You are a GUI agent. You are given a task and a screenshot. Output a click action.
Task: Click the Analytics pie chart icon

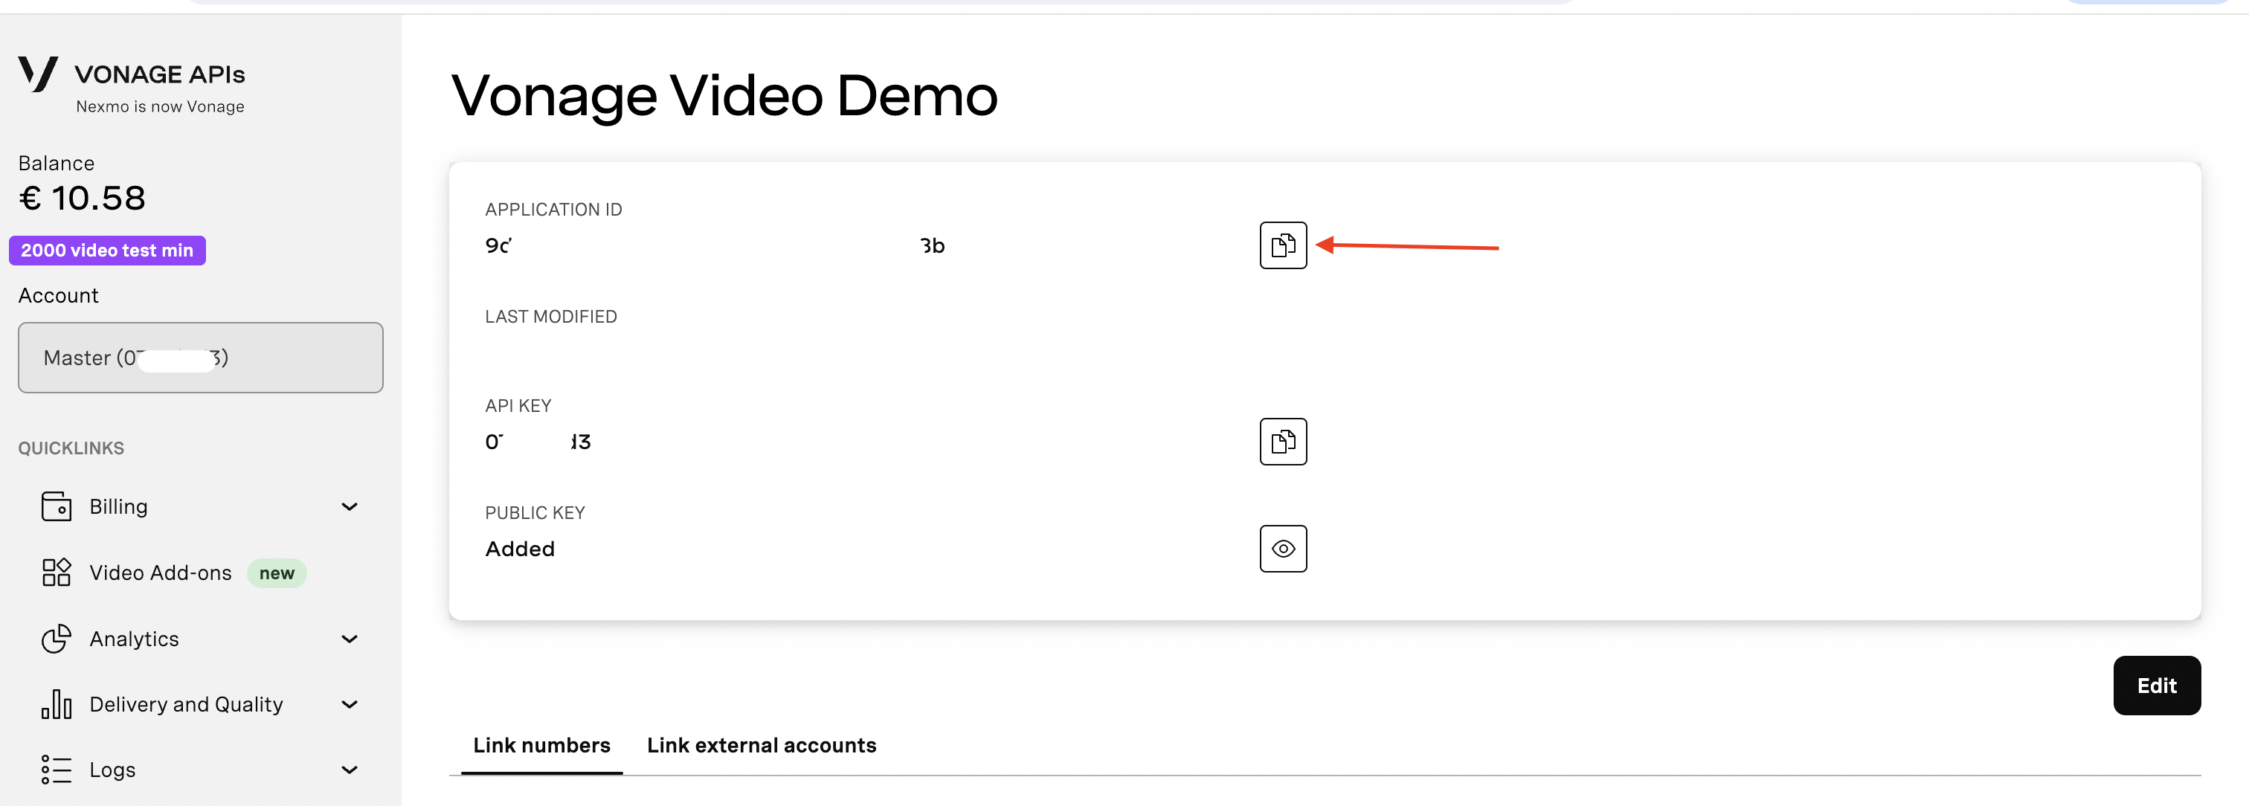[56, 639]
